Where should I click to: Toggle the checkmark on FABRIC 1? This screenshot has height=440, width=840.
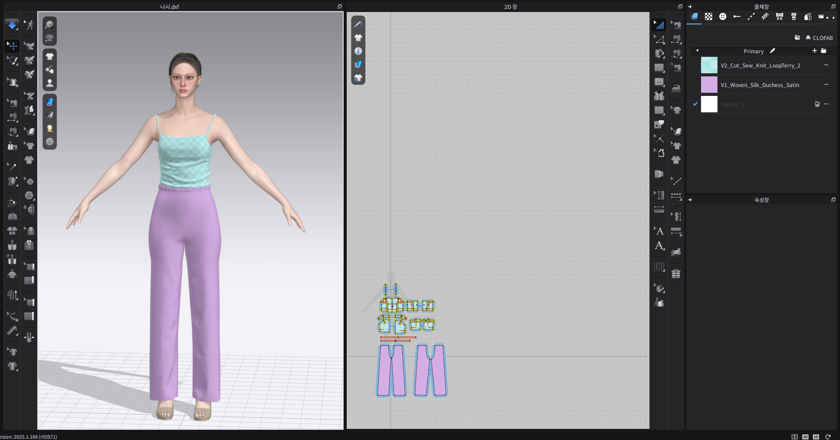[x=695, y=104]
